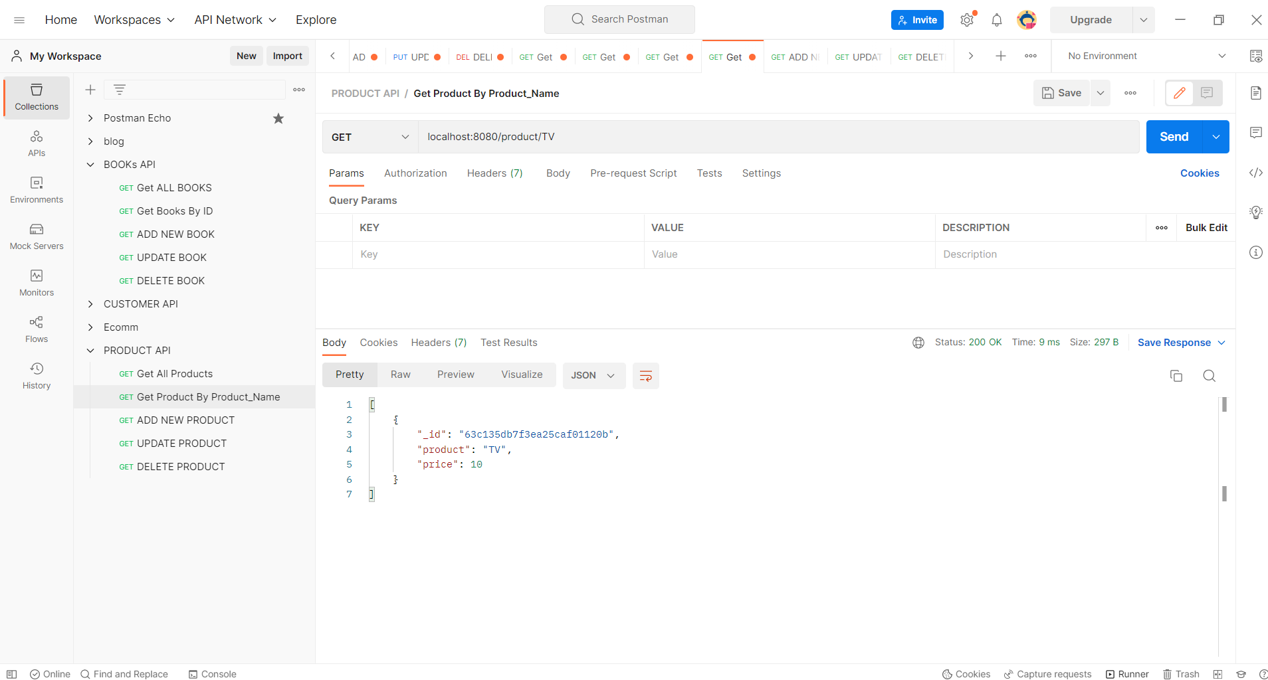
Task: Launch the collection Runner from status bar
Action: (x=1128, y=674)
